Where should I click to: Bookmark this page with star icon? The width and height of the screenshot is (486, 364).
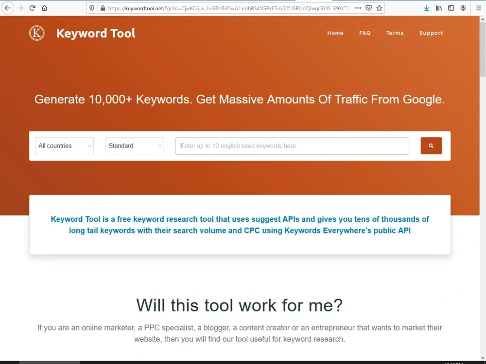coord(379,8)
